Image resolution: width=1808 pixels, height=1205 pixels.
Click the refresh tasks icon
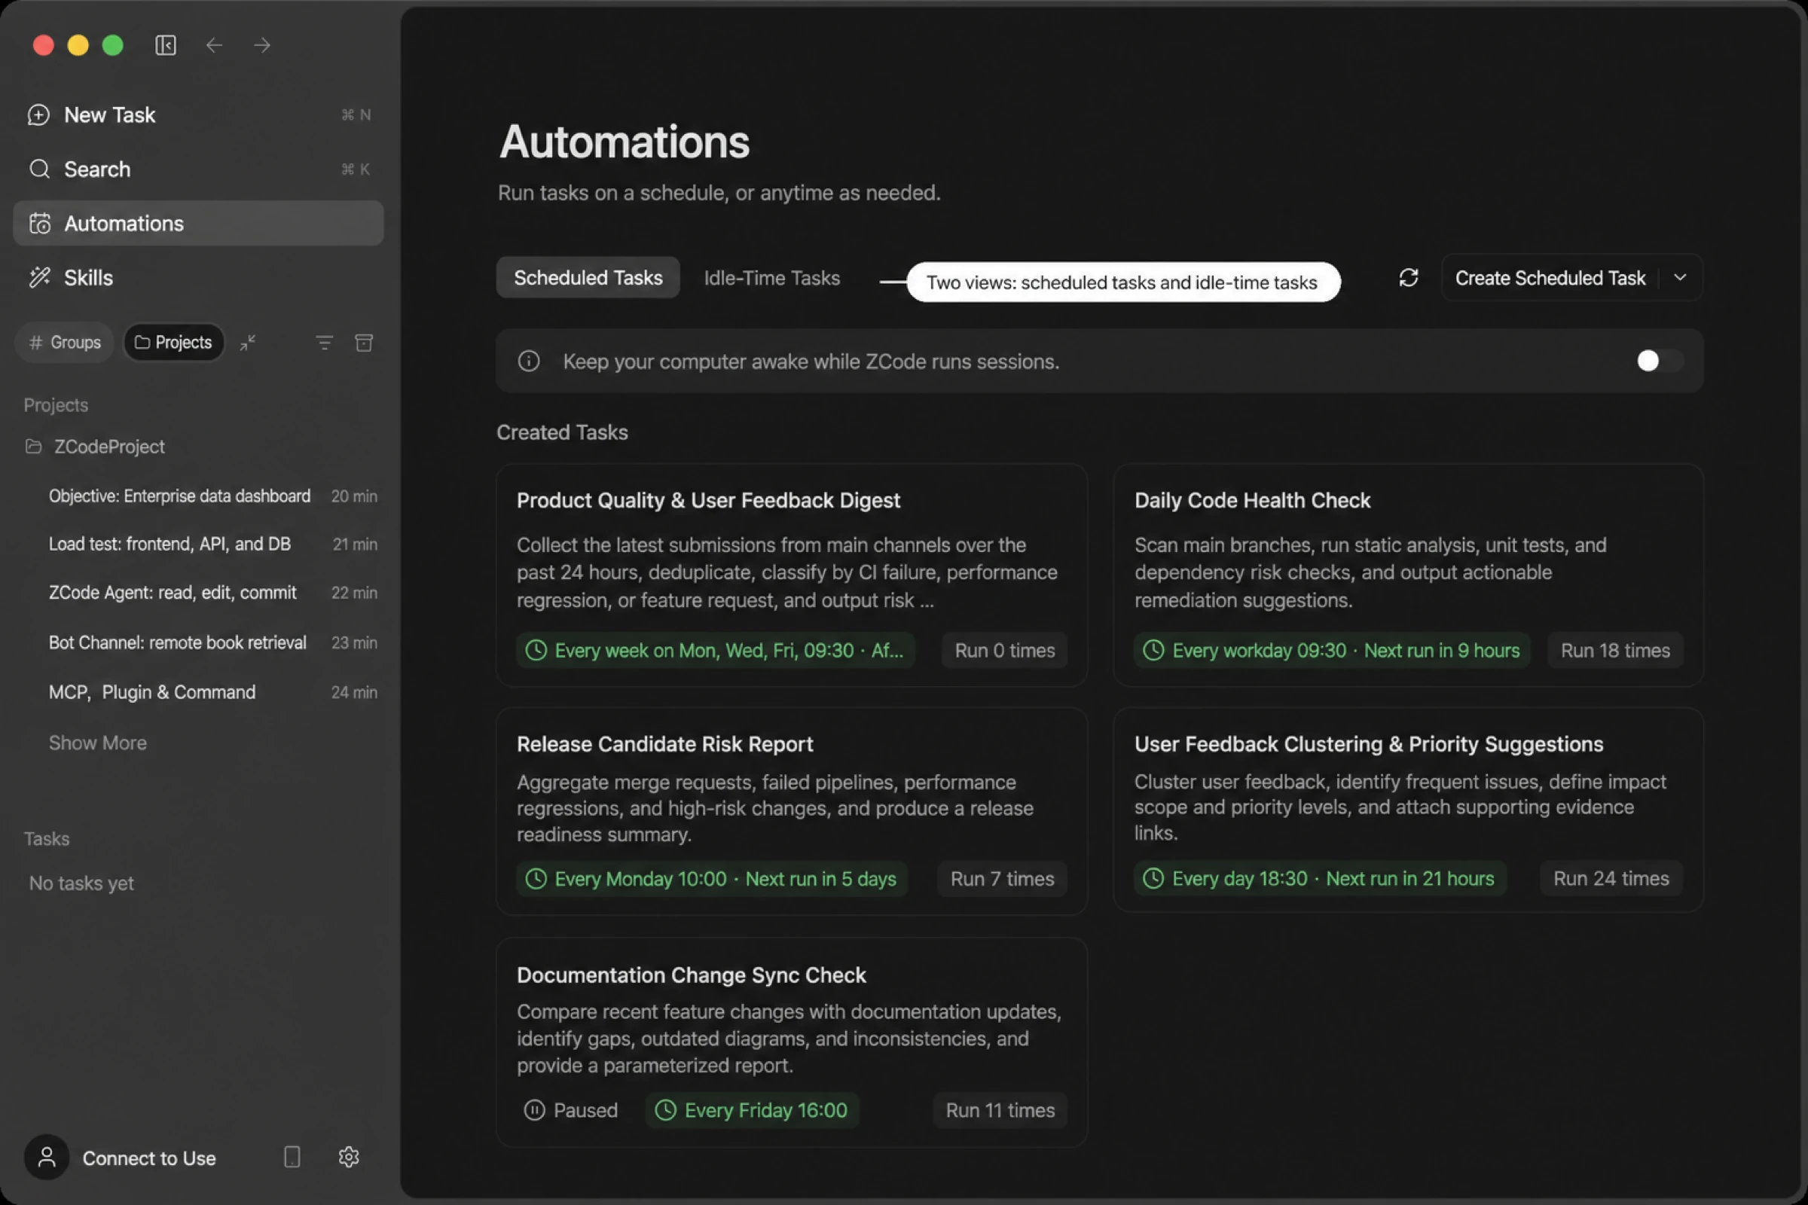click(1408, 277)
